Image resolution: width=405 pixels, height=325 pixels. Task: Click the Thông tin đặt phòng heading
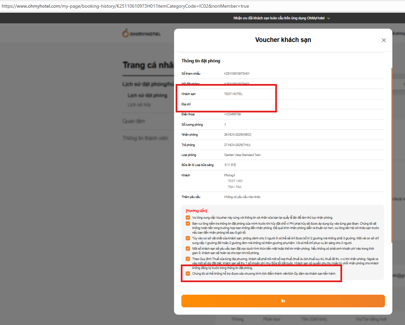(201, 61)
